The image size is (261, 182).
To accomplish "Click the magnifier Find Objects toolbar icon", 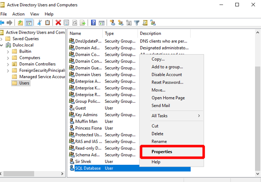I will point(145,22).
